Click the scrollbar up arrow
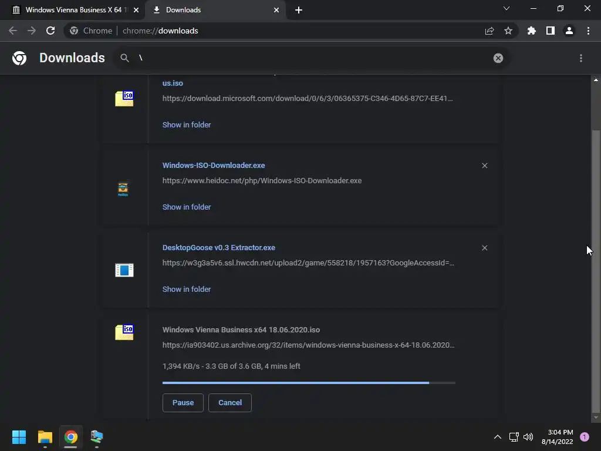This screenshot has height=451, width=601. coord(596,80)
